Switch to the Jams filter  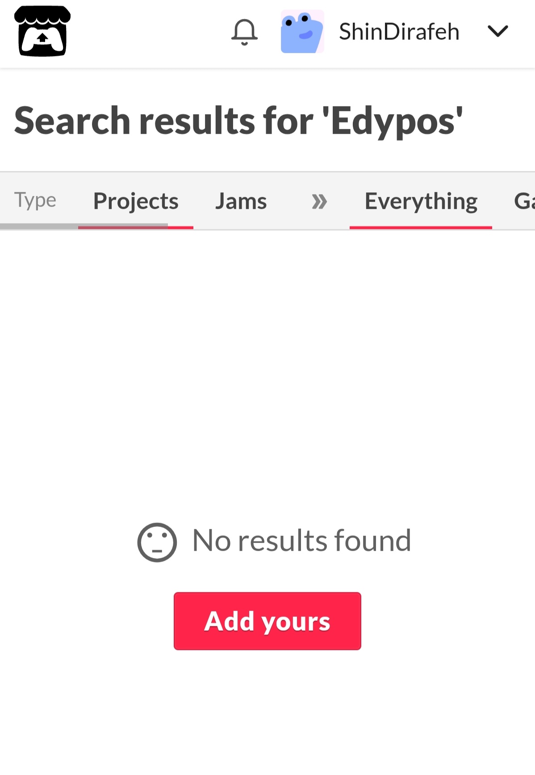point(241,201)
